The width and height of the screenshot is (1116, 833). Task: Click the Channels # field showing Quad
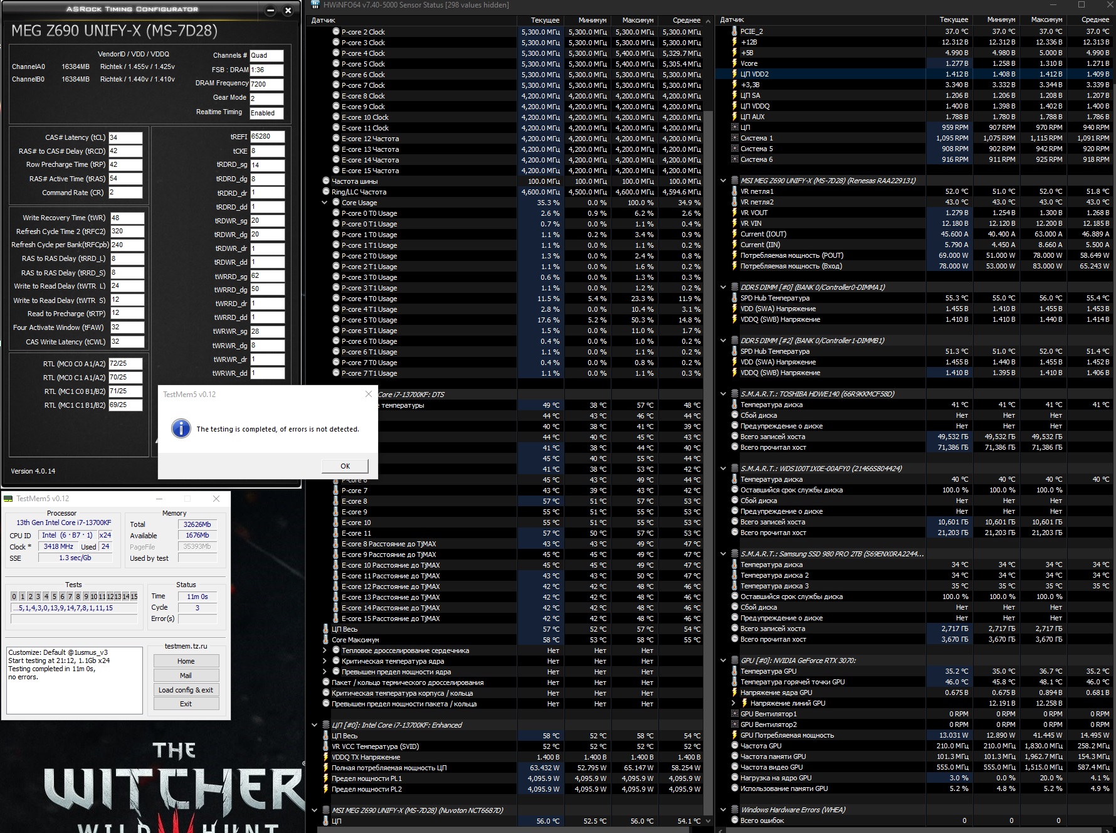[266, 56]
